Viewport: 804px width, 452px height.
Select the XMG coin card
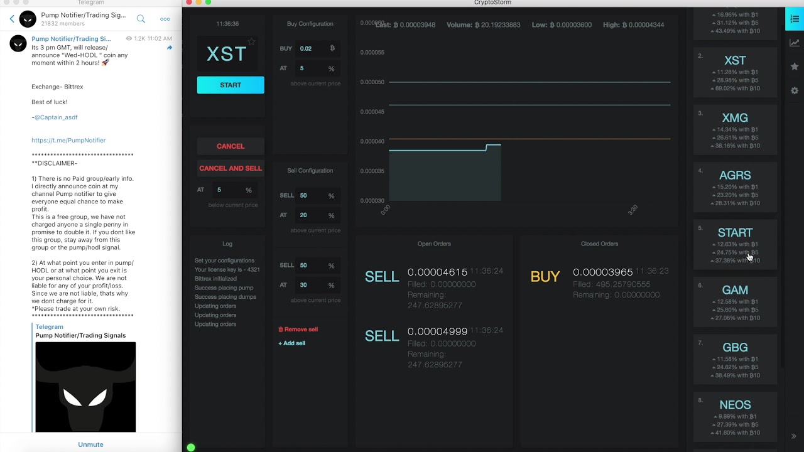735,129
